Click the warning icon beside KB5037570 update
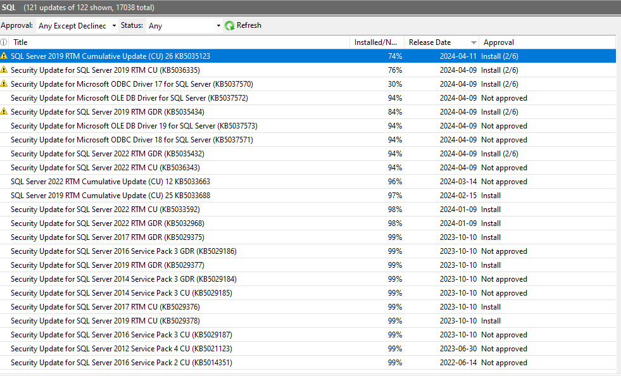This screenshot has height=376, width=621. [4, 84]
